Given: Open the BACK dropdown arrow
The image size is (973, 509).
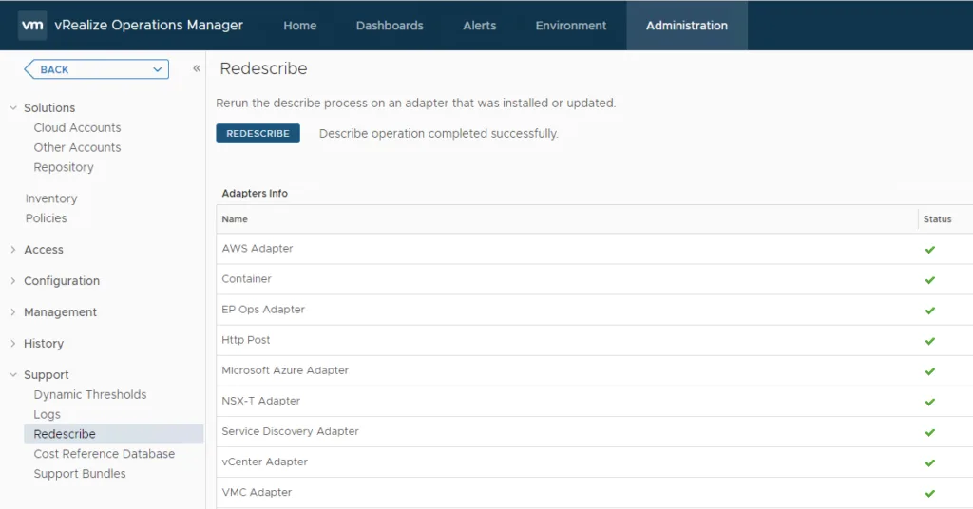Looking at the screenshot, I should point(157,69).
